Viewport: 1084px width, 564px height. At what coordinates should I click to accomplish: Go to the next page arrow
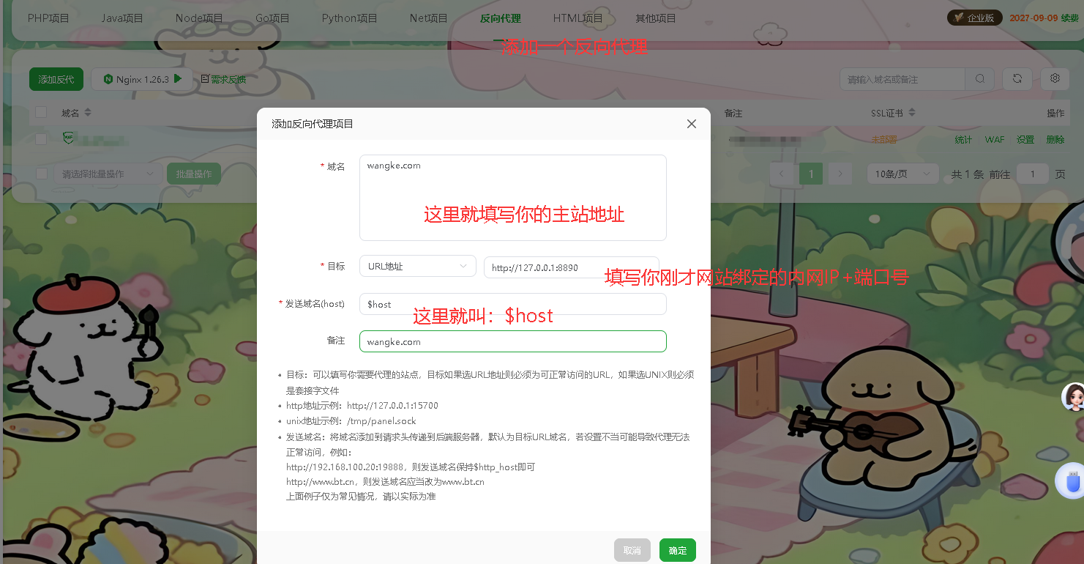click(840, 174)
